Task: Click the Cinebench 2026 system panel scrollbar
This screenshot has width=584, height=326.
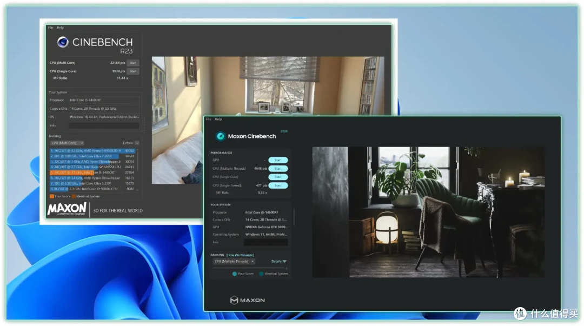Action: point(294,217)
